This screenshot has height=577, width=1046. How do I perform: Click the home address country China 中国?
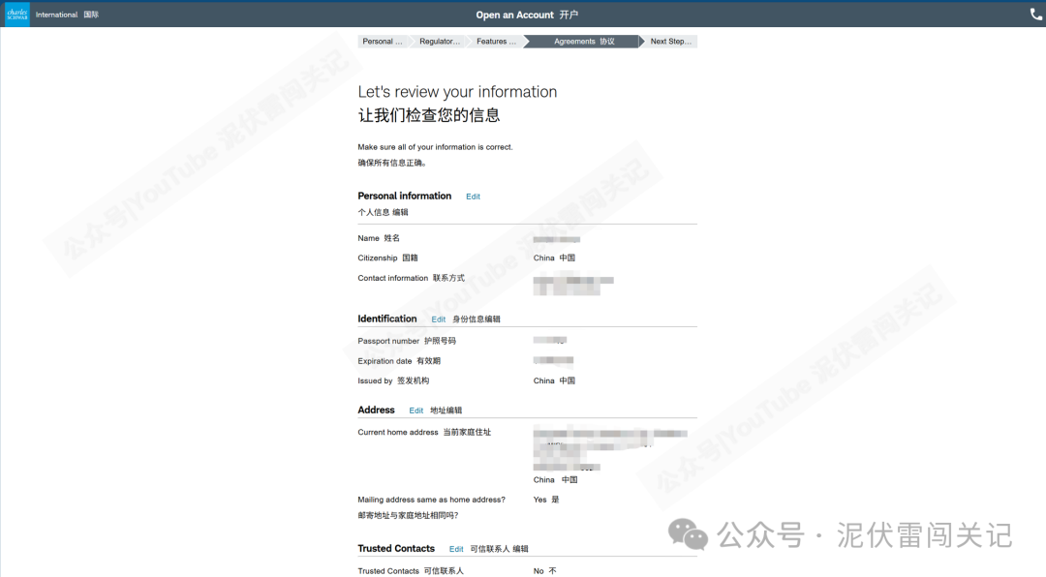tap(556, 480)
